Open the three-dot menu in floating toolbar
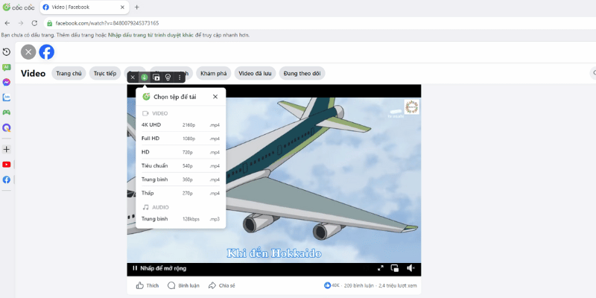596x298 pixels. pos(180,77)
